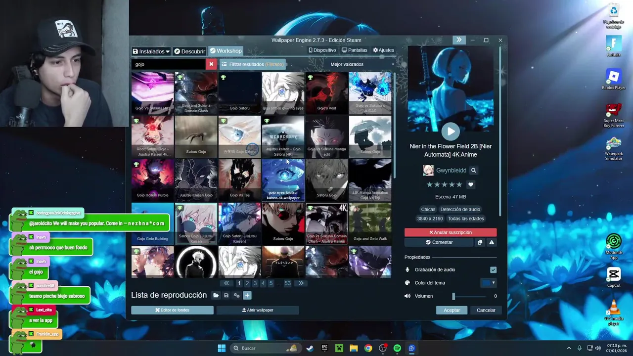
Task: Open Fortnite desktop shortcut
Action: (x=614, y=46)
